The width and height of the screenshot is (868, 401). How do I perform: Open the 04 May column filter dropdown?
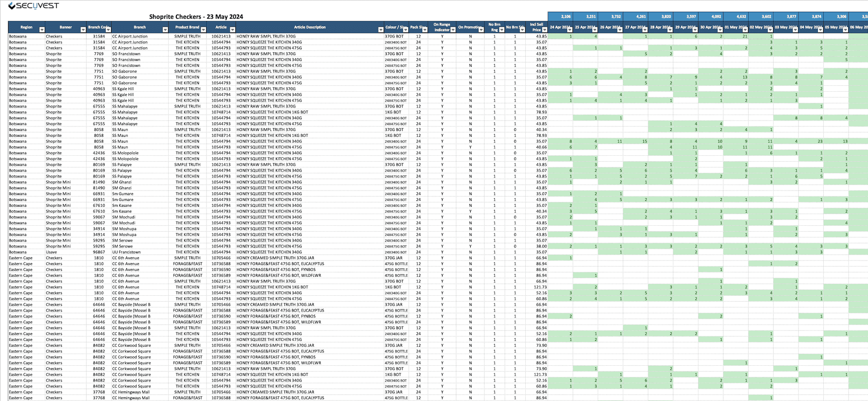pyautogui.click(x=821, y=30)
